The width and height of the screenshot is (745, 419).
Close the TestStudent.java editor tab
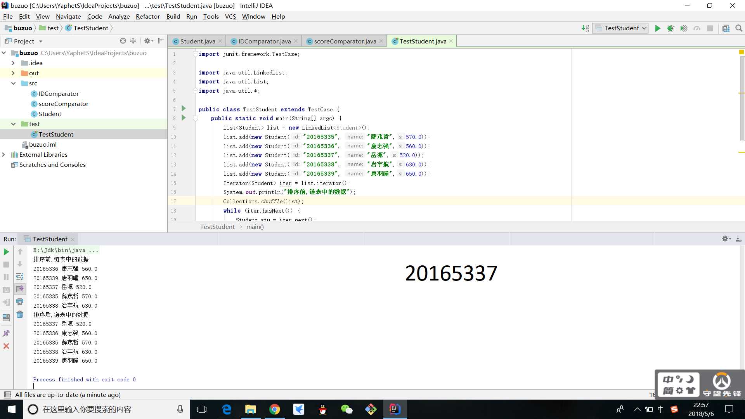[451, 41]
